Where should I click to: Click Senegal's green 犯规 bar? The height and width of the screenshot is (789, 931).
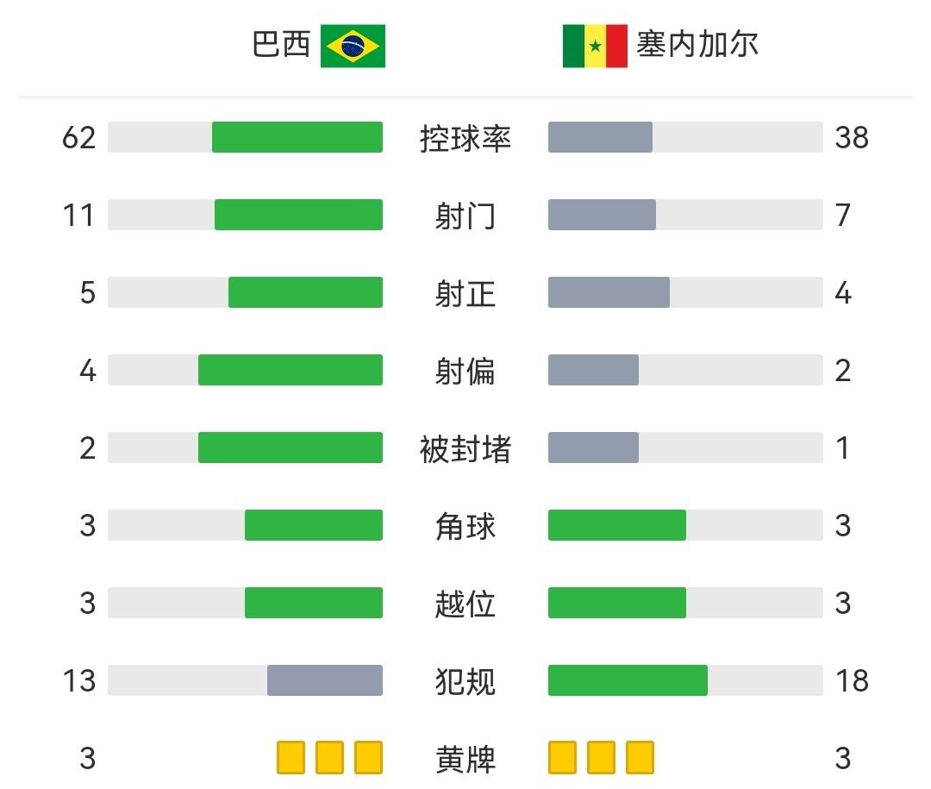click(x=628, y=680)
